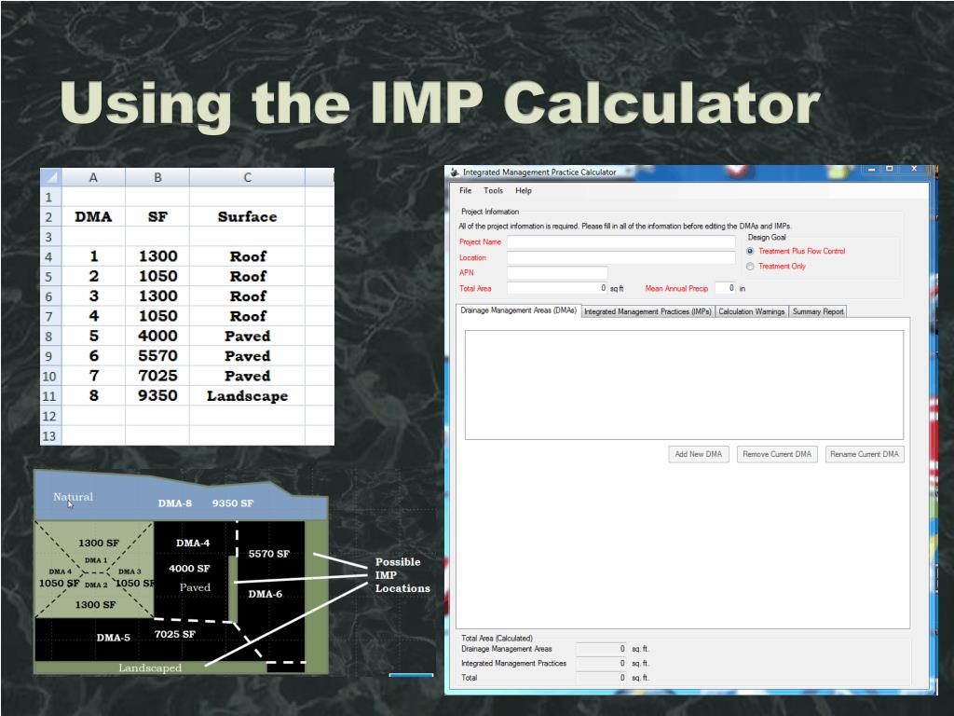Select column C header in spreadsheet
The height and width of the screenshot is (716, 954).
click(x=247, y=177)
